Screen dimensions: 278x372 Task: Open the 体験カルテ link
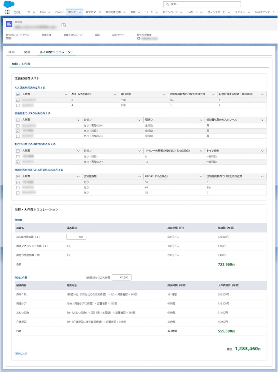click(x=21, y=353)
